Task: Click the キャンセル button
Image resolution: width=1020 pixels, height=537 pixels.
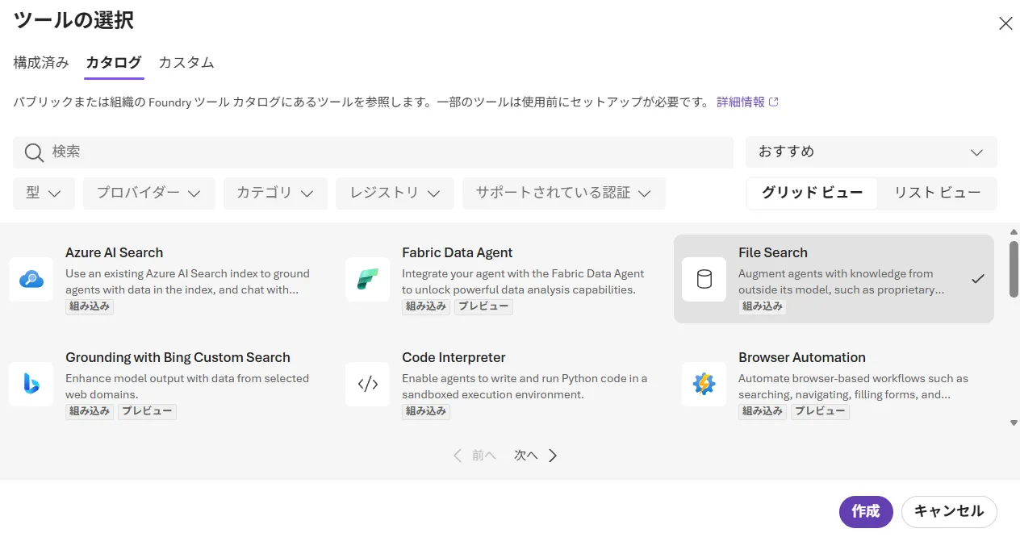Action: click(x=949, y=512)
